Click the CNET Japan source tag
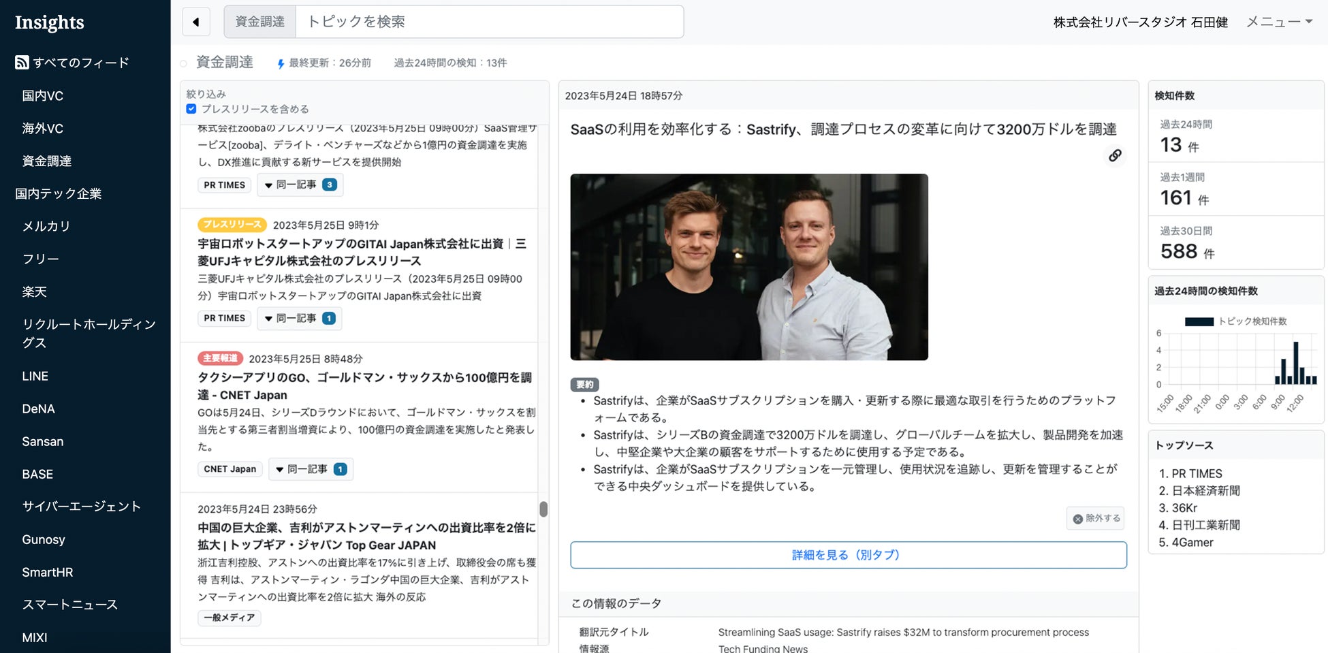 click(230, 469)
